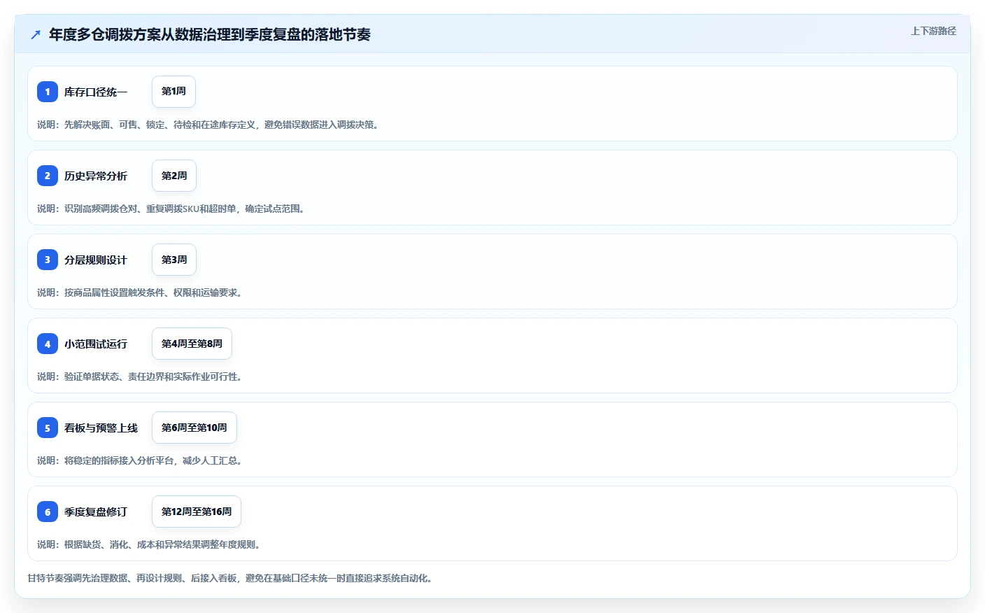Screen dimensions: 985x613
Task: Click the 第12周至第16周 time tag
Action: pyautogui.click(x=197, y=512)
